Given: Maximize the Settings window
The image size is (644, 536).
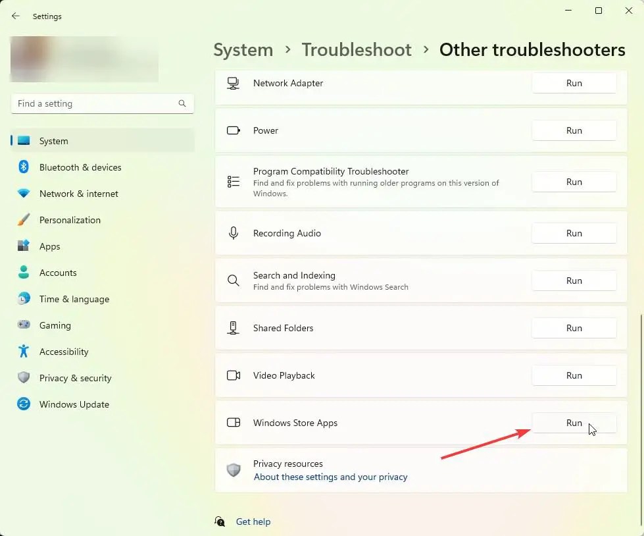Looking at the screenshot, I should (599, 11).
